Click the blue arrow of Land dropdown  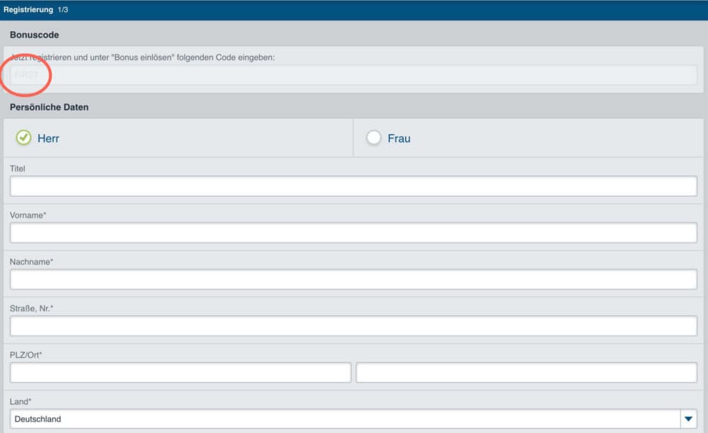688,419
